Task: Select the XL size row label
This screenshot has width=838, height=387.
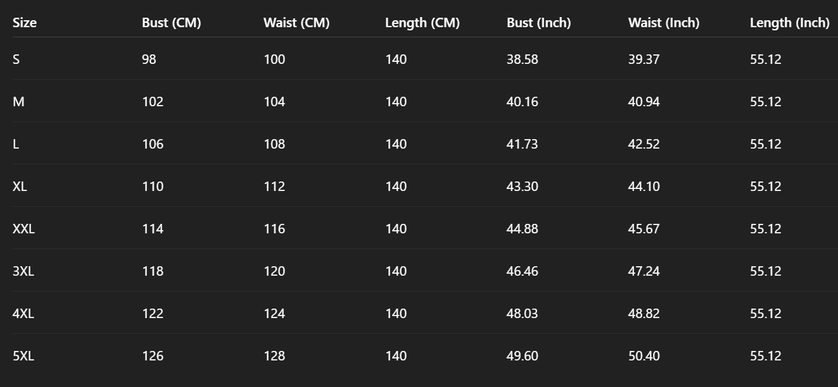Action: pos(20,187)
